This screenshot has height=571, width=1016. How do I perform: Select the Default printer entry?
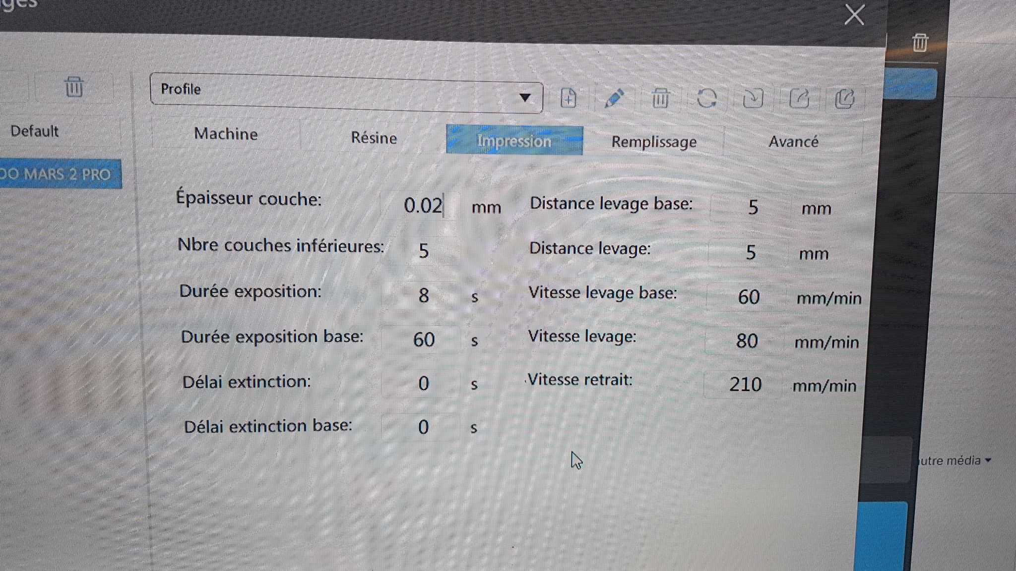point(34,131)
